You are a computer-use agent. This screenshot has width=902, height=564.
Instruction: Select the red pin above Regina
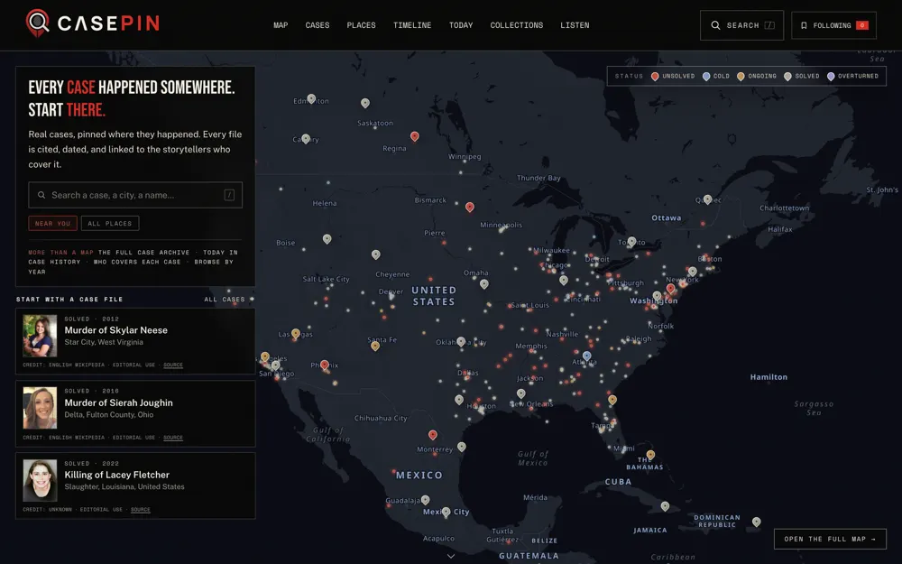coord(415,136)
